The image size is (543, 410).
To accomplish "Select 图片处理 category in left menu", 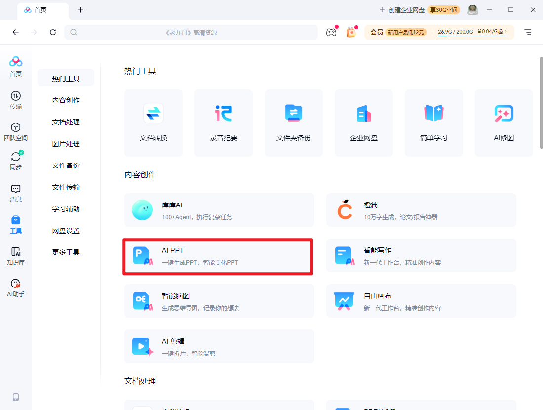I will point(66,144).
